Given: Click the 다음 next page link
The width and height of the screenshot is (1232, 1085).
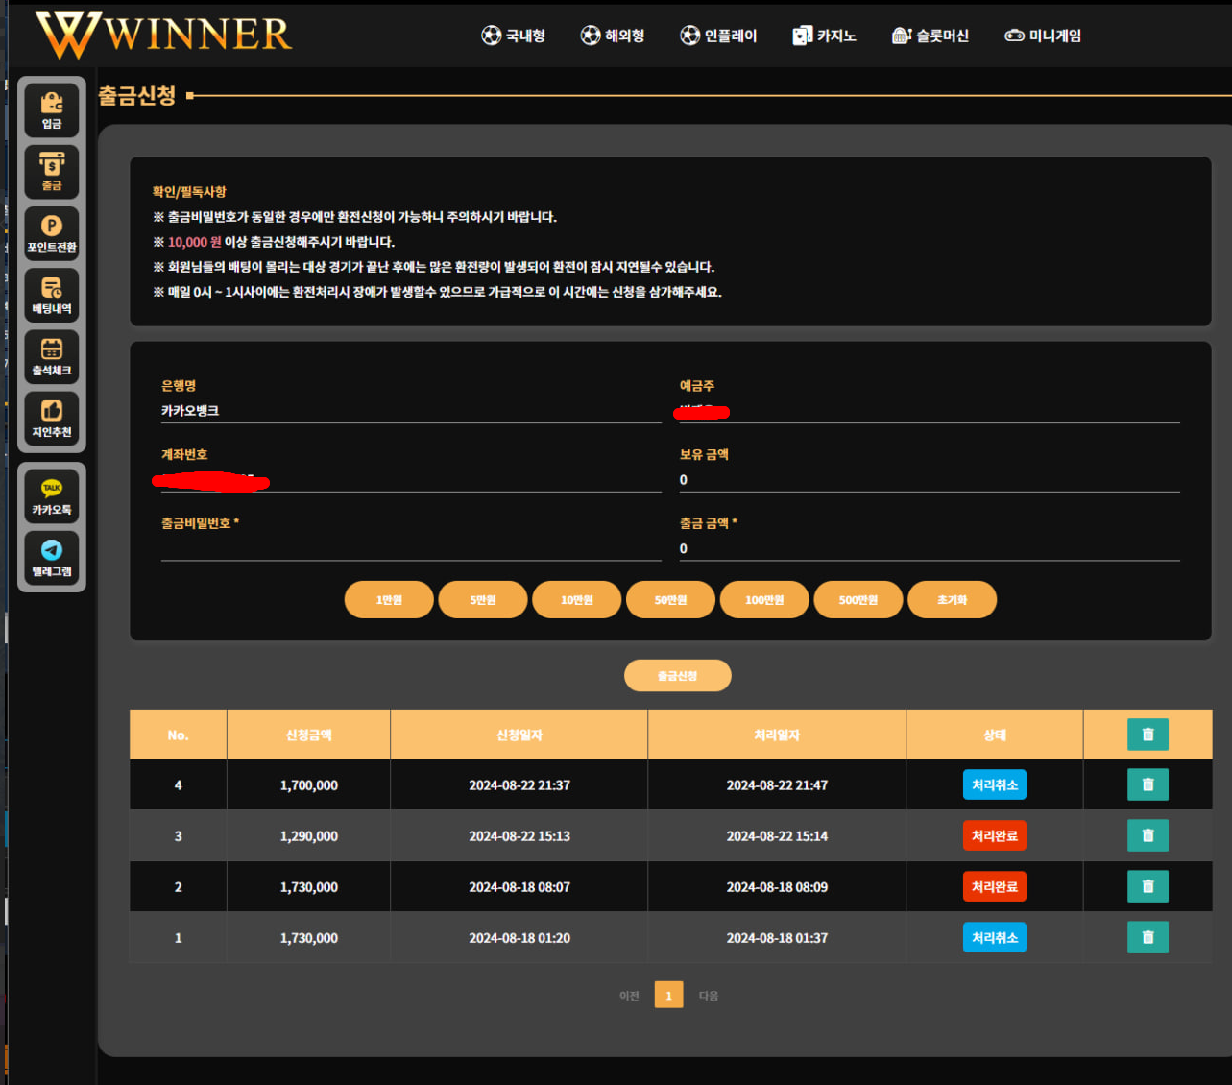Looking at the screenshot, I should click(709, 996).
